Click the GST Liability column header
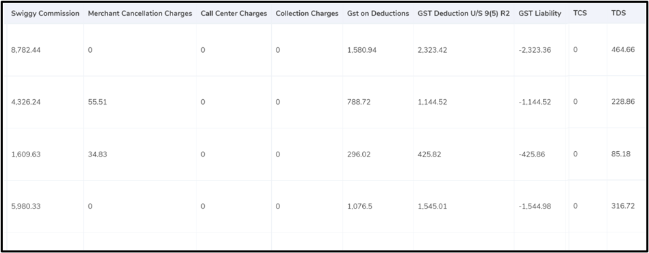Viewport: 649px width, 253px height. coord(539,13)
